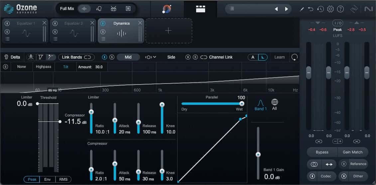The height and width of the screenshot is (185, 376).
Task: Solo the Equalizer 2 module
Action: (x=55, y=32)
